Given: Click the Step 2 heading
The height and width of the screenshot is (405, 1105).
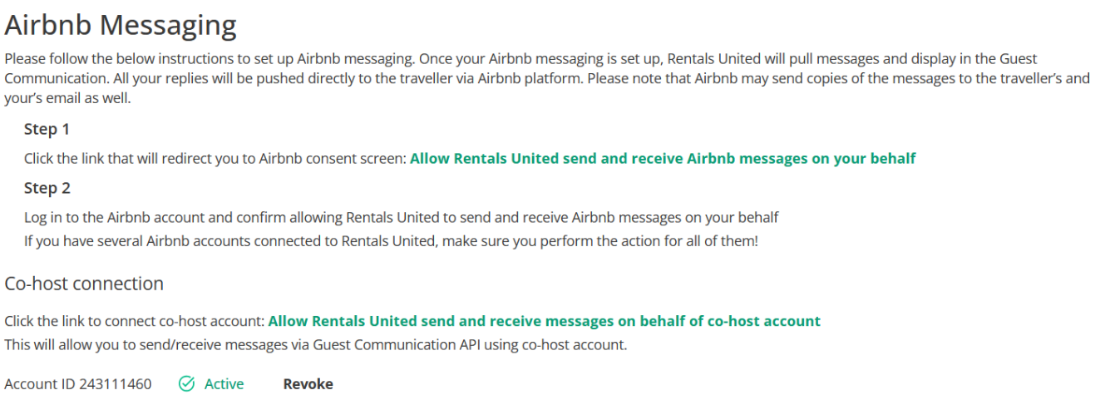Looking at the screenshot, I should click(x=47, y=188).
